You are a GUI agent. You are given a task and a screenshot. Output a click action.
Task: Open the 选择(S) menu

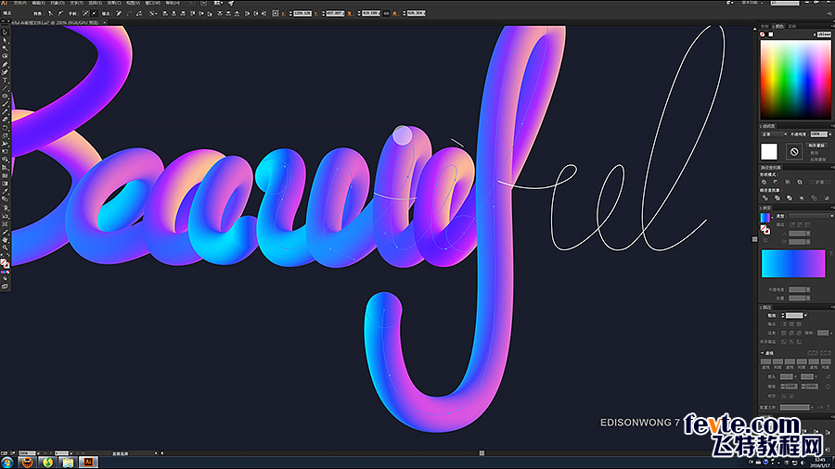click(95, 3)
